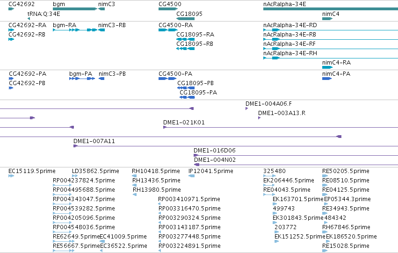This screenshot has width=398, height=253.
Task: Click protein bgm-PA label
Action: coord(81,74)
